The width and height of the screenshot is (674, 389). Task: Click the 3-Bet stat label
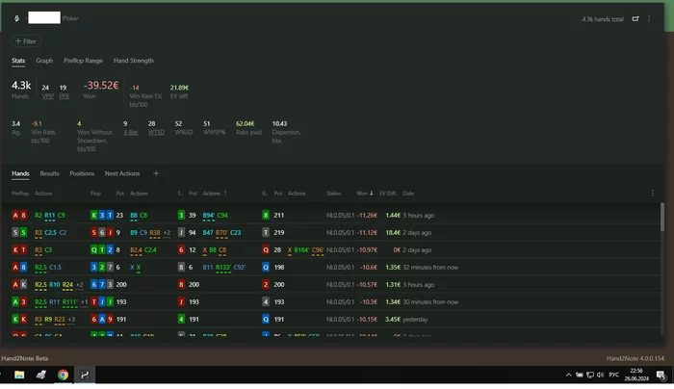(x=131, y=132)
